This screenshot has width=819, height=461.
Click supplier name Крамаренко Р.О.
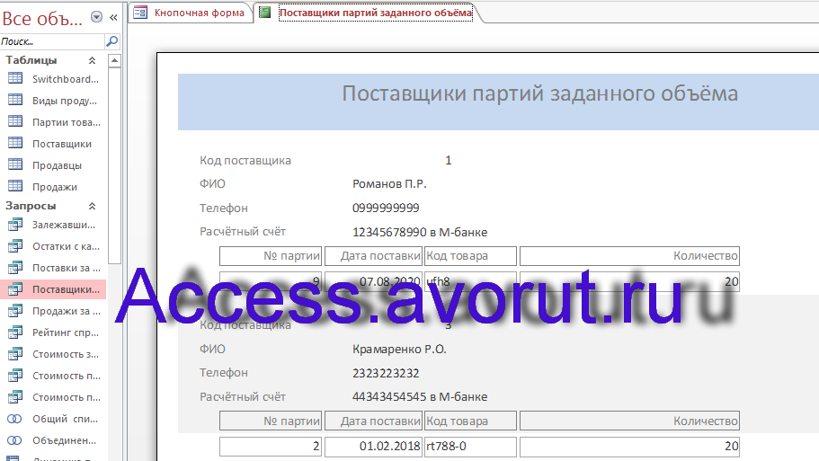(399, 349)
